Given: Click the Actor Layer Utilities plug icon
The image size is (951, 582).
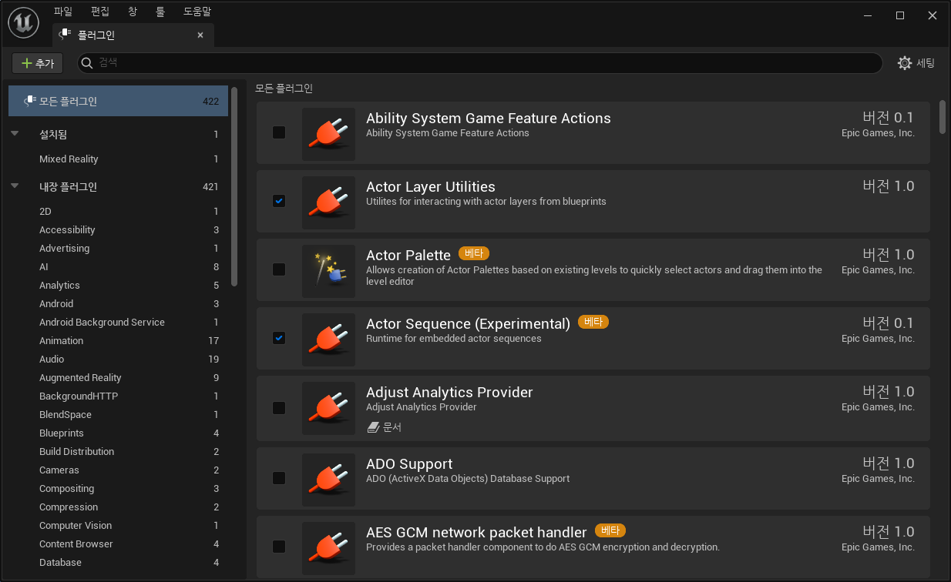Looking at the screenshot, I should tap(328, 202).
